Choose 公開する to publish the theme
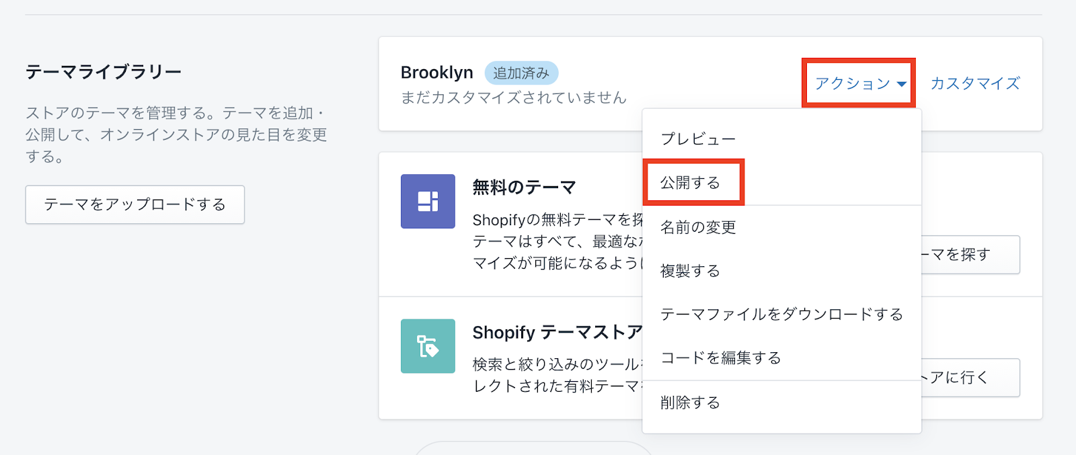 pyautogui.click(x=691, y=183)
